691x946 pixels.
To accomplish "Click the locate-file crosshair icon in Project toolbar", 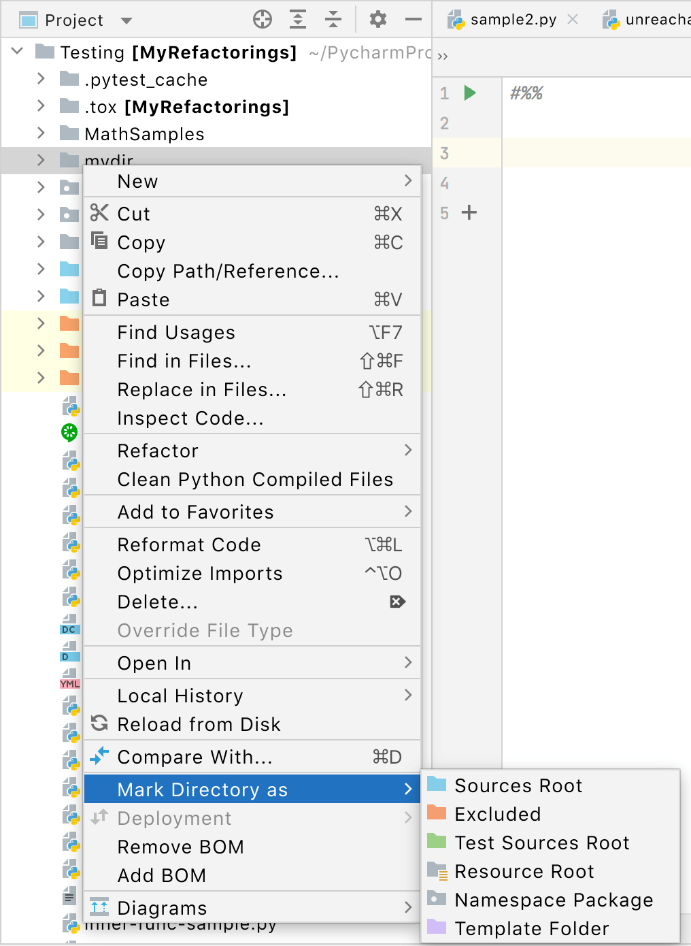I will [x=263, y=20].
